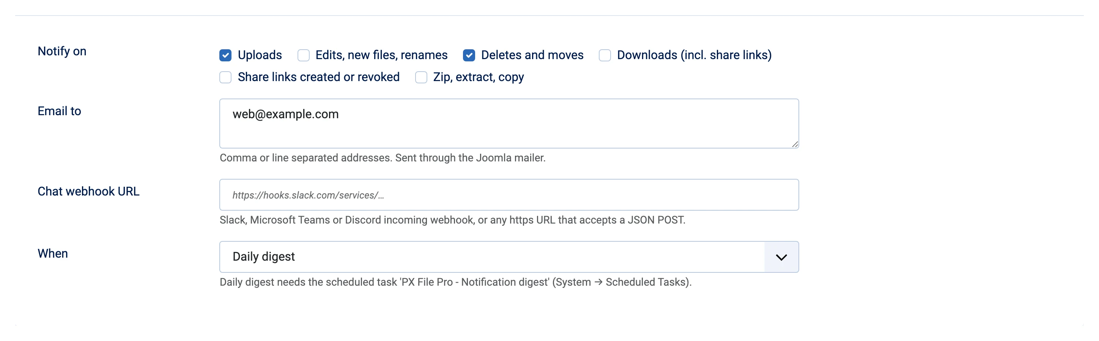Click the 'Comma or line separated addresses' hint

point(382,158)
